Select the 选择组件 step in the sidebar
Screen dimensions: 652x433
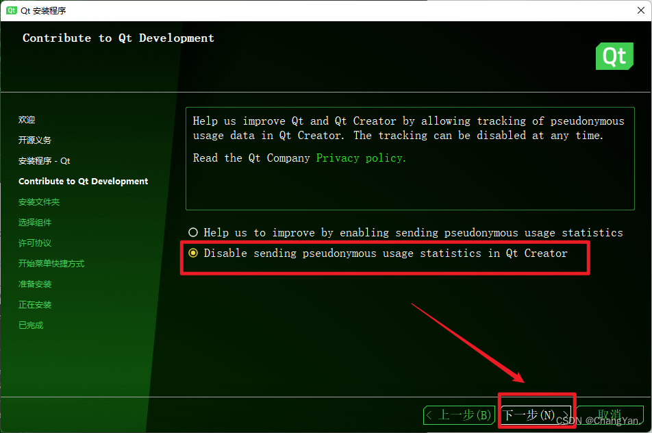35,223
